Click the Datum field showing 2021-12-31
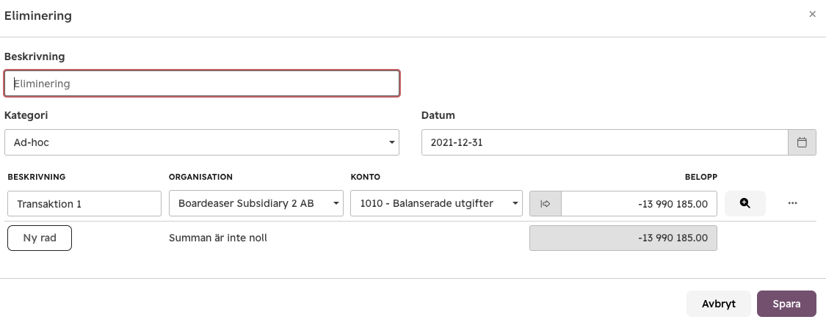The height and width of the screenshot is (325, 826). point(605,142)
